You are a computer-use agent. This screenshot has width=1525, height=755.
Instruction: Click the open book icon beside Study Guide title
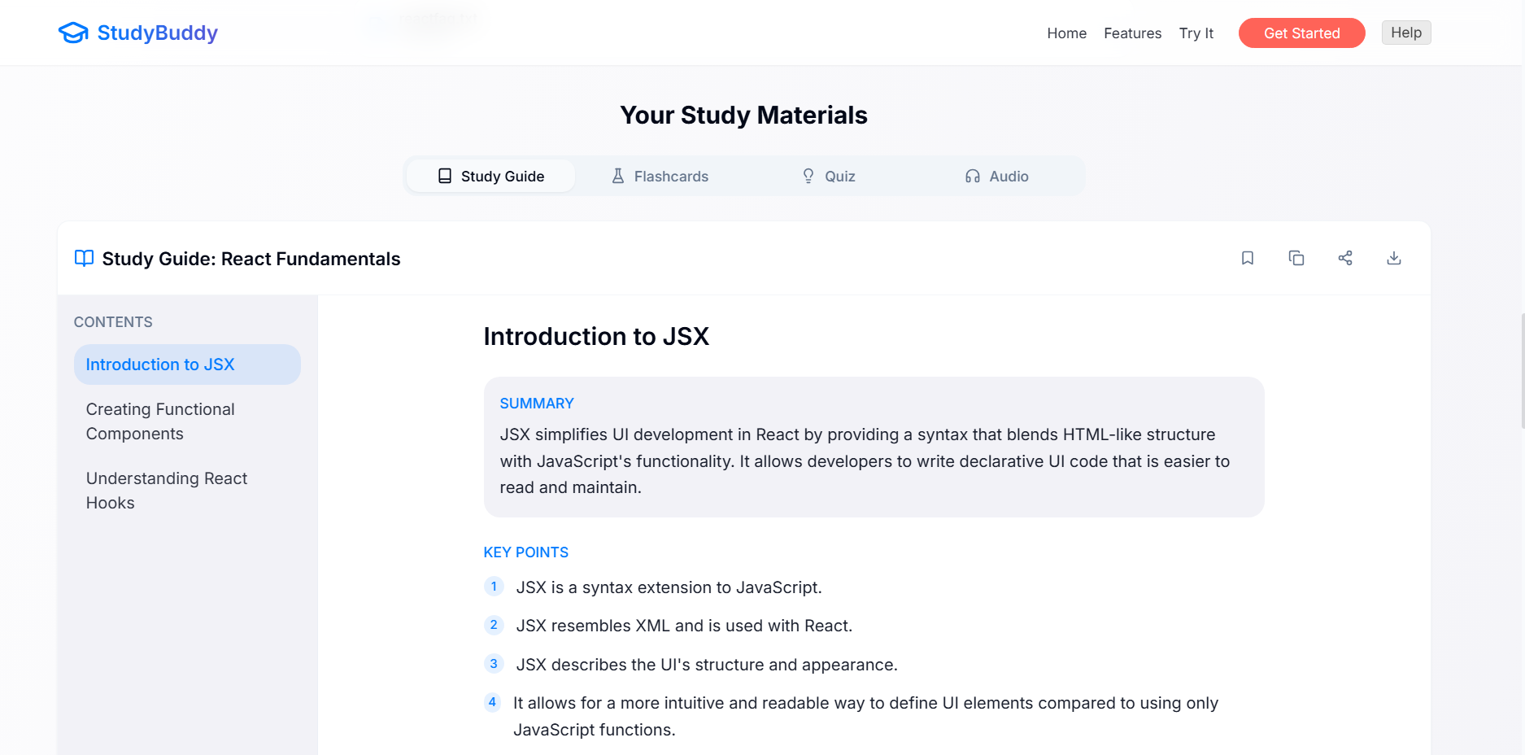pyautogui.click(x=84, y=259)
